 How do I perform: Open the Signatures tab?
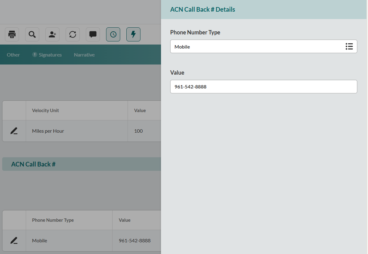(x=50, y=55)
